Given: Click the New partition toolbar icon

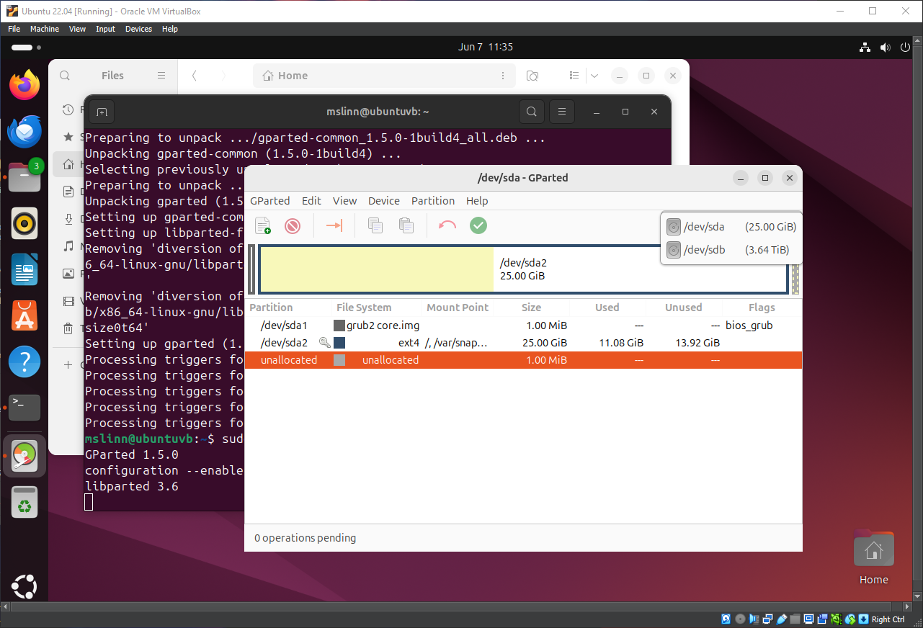Looking at the screenshot, I should click(x=263, y=226).
